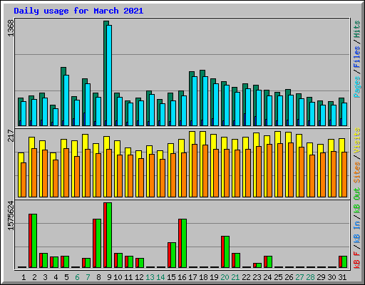Click the Visits legend label

pyautogui.click(x=357, y=140)
